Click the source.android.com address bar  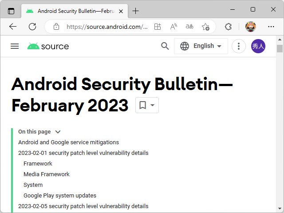click(x=107, y=27)
